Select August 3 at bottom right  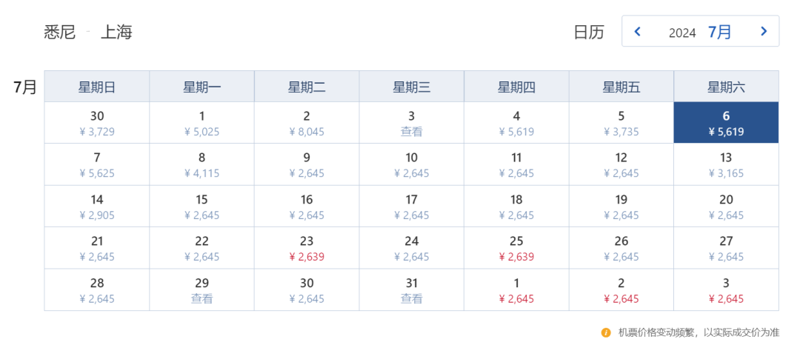coord(726,289)
